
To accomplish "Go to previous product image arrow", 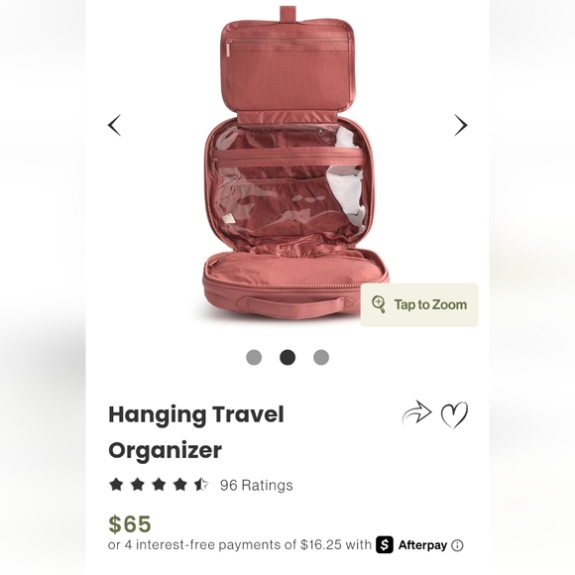I will click(114, 126).
